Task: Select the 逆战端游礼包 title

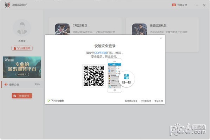Action: (x=158, y=25)
